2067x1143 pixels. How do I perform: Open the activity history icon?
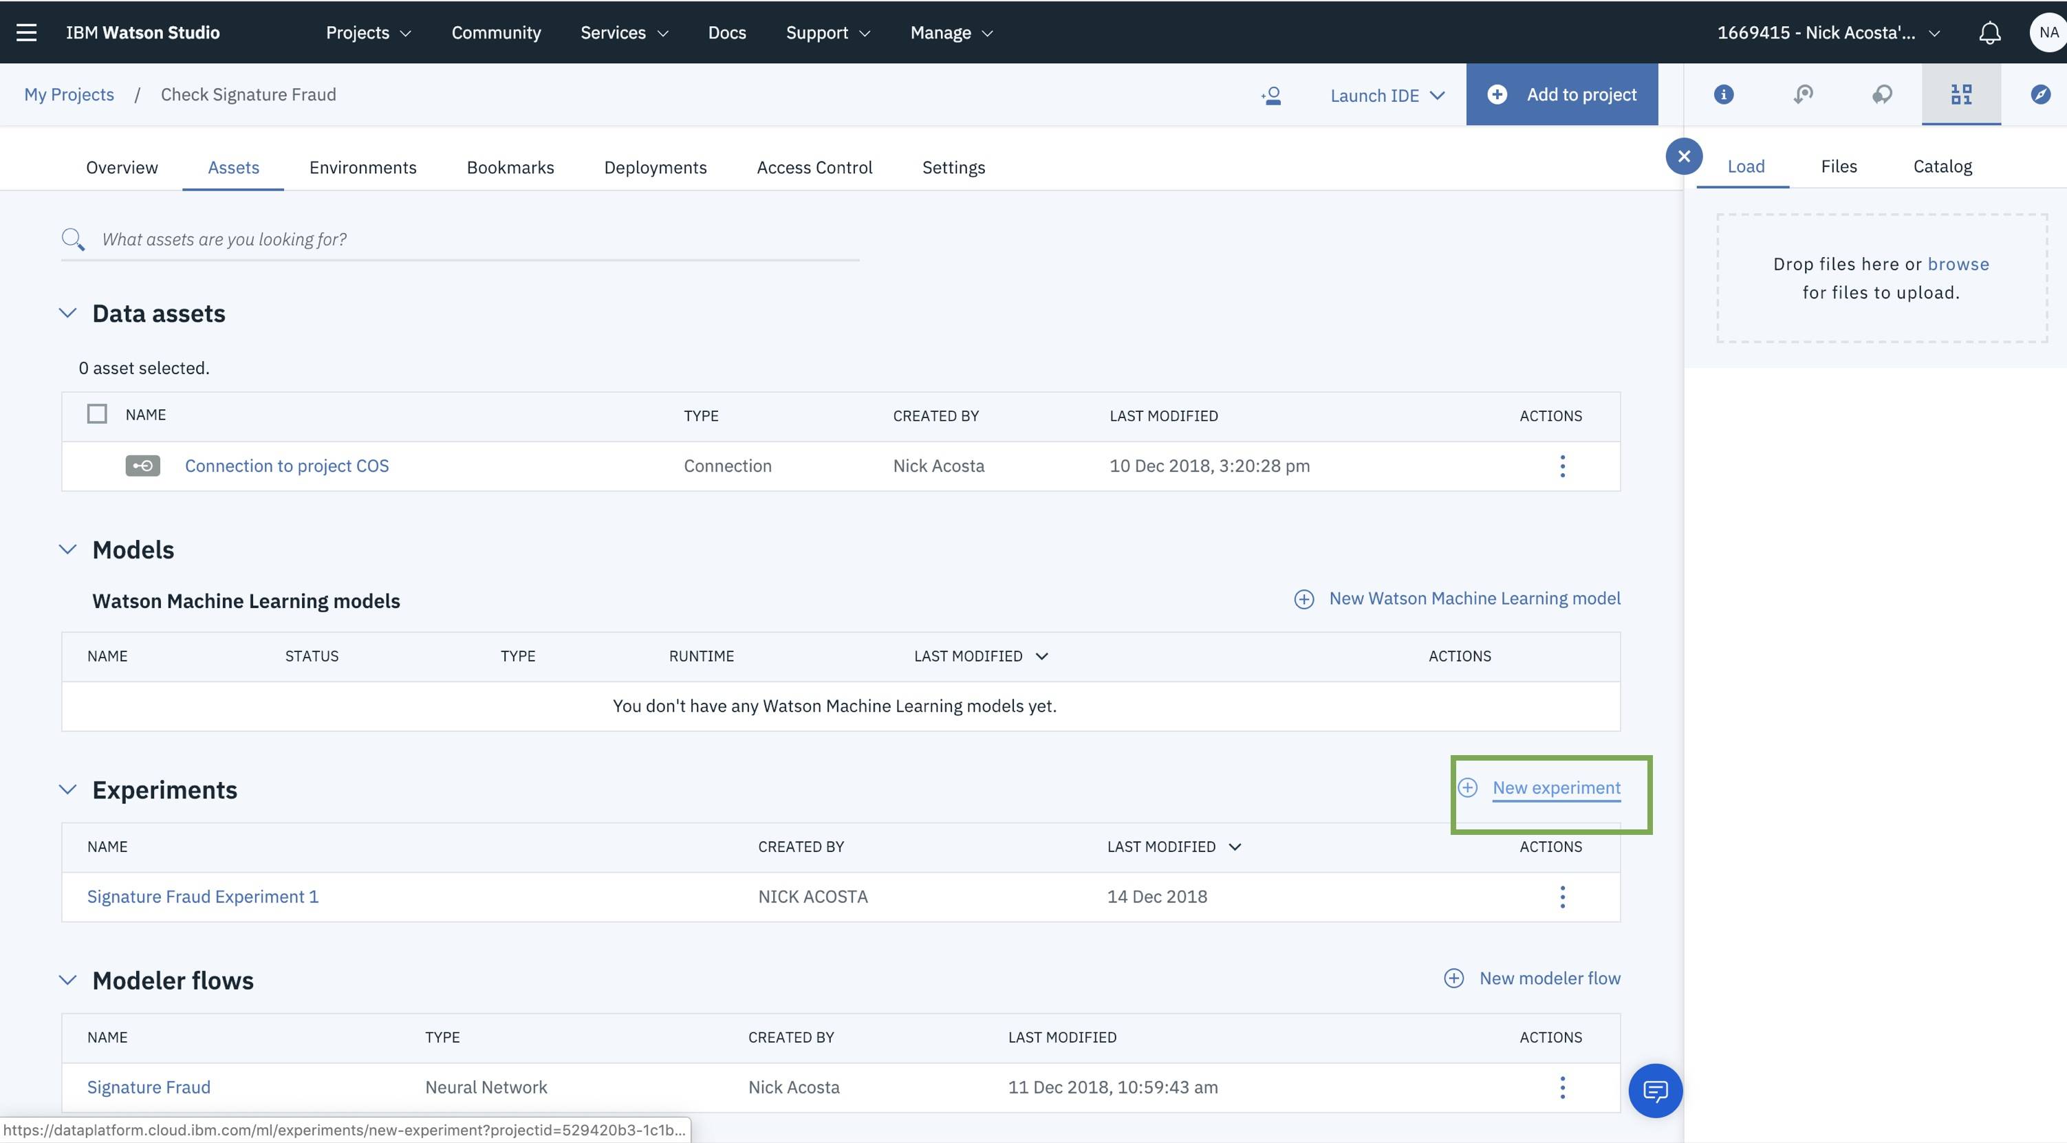(x=1802, y=95)
